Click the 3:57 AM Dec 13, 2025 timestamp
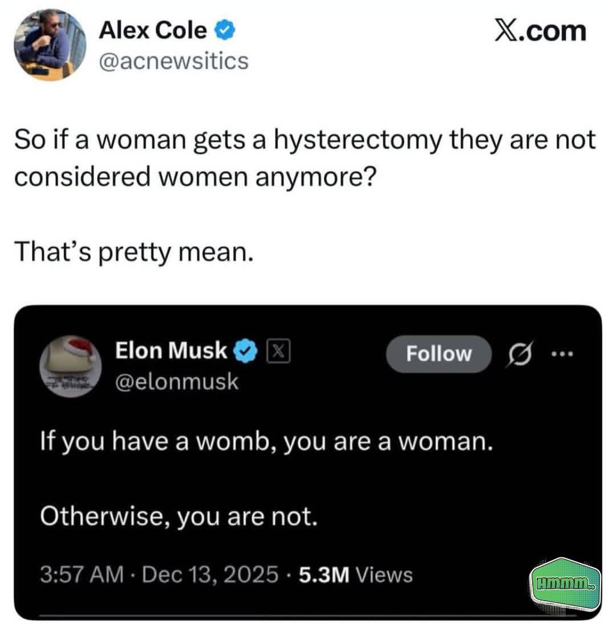Viewport: 616px width, 624px height. 159,574
